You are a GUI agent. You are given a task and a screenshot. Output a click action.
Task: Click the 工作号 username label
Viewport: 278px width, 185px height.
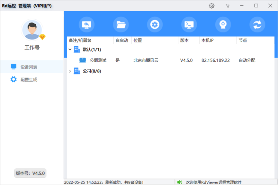32,48
